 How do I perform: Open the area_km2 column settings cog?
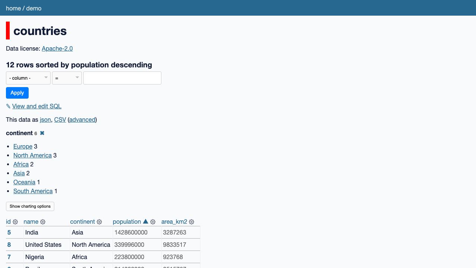192,222
